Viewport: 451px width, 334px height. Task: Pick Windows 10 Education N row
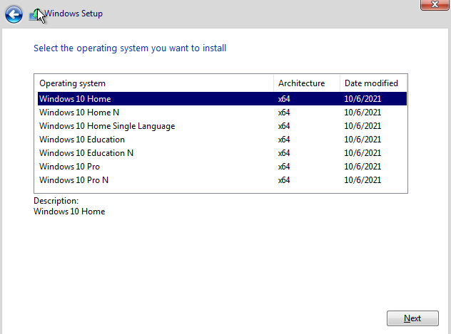(222, 152)
